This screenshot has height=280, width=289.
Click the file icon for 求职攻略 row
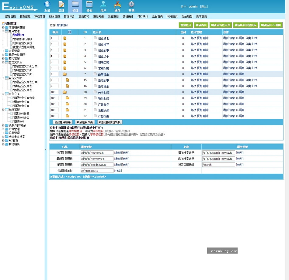pos(65,68)
